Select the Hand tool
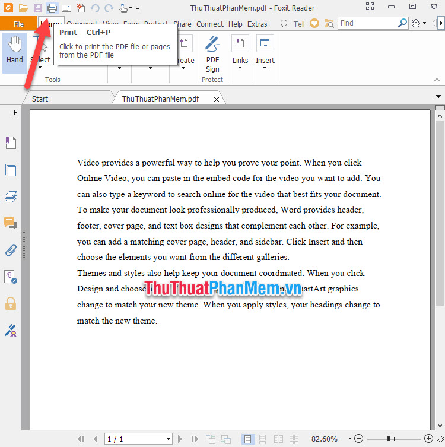Image resolution: width=445 pixels, height=447 pixels. coord(15,53)
